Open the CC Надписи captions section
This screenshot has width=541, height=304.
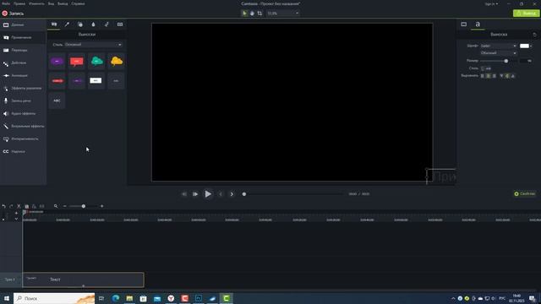pyautogui.click(x=23, y=151)
